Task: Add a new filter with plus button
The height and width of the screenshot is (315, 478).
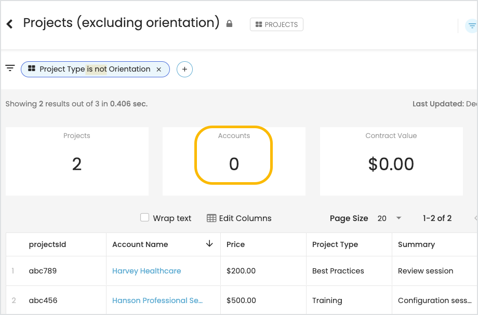Action: (x=184, y=70)
